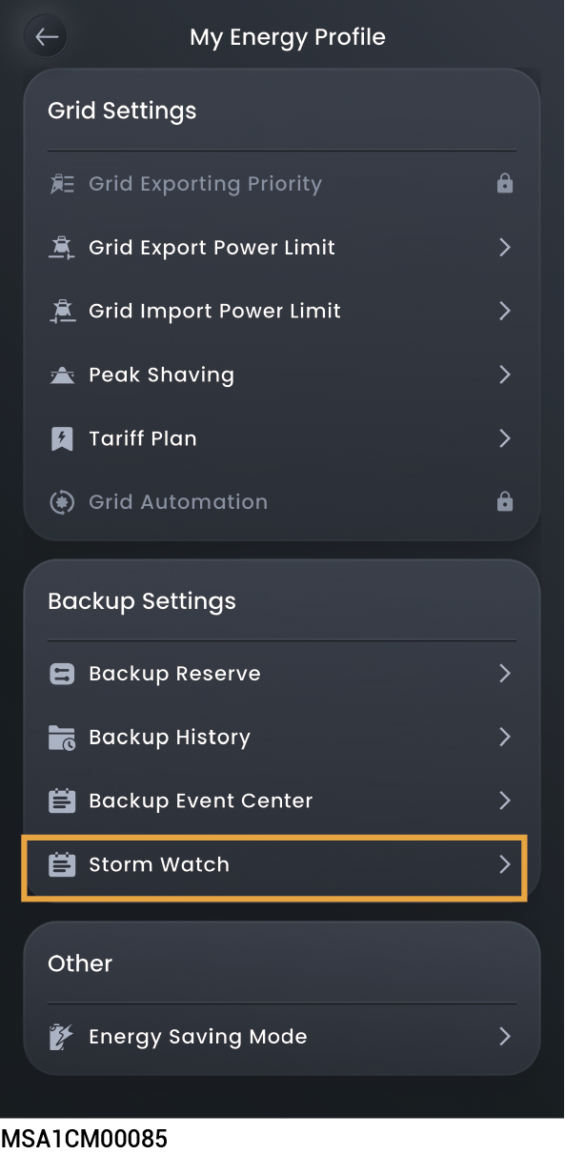This screenshot has height=1154, width=565.
Task: Tap the lock icon on Grid Automation
Action: 505,502
